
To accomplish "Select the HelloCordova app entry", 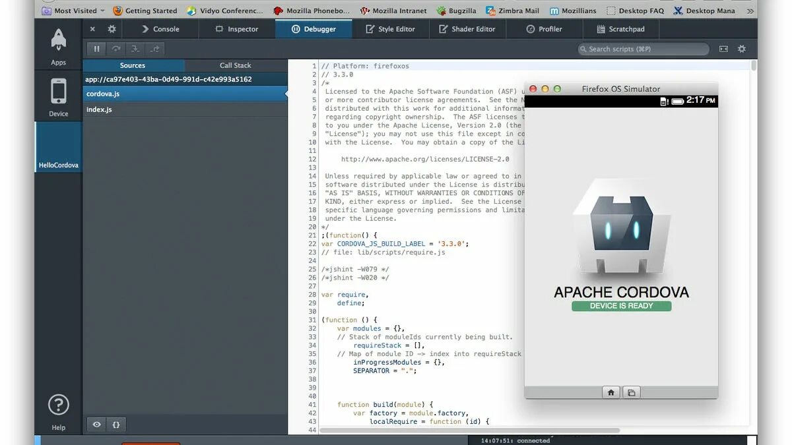I will click(58, 147).
